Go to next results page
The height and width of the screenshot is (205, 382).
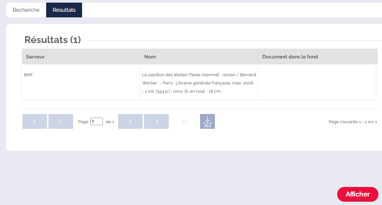point(130,122)
